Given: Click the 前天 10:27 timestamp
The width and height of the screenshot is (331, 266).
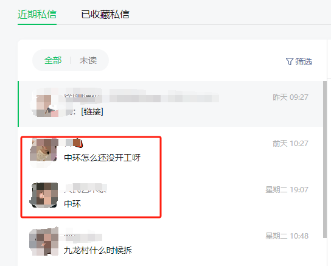Looking at the screenshot, I should tap(290, 143).
